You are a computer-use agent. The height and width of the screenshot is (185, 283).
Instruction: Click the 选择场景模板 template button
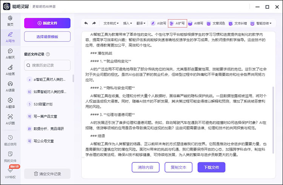(x=47, y=37)
